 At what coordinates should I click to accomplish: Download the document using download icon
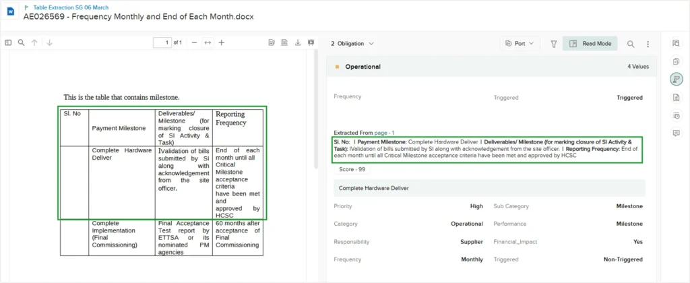(x=297, y=42)
